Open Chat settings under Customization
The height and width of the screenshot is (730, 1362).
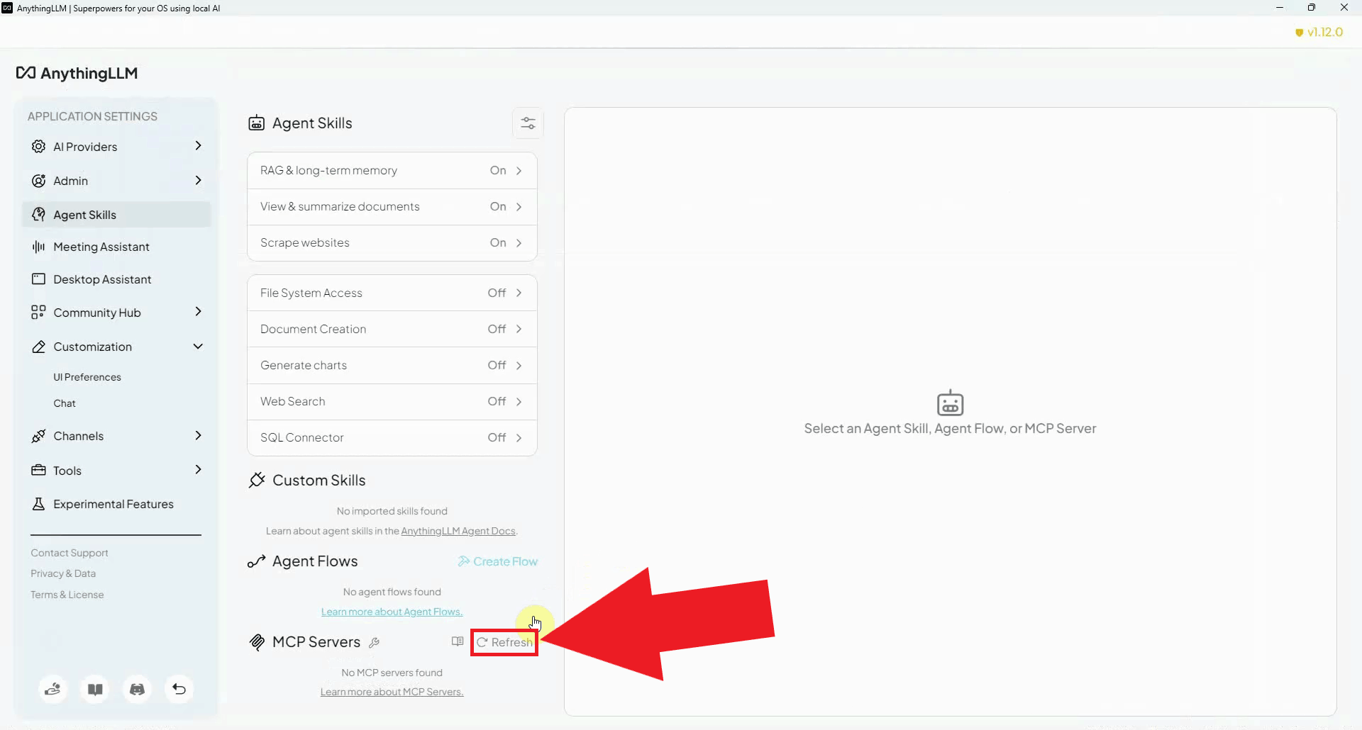click(65, 403)
